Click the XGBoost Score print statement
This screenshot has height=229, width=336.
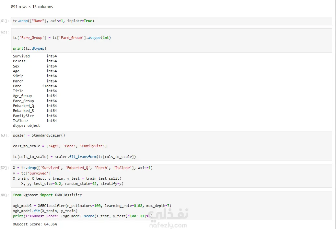coord(83,216)
